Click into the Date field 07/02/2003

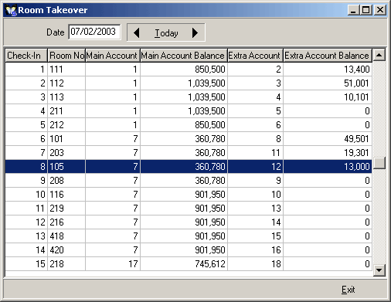(94, 32)
